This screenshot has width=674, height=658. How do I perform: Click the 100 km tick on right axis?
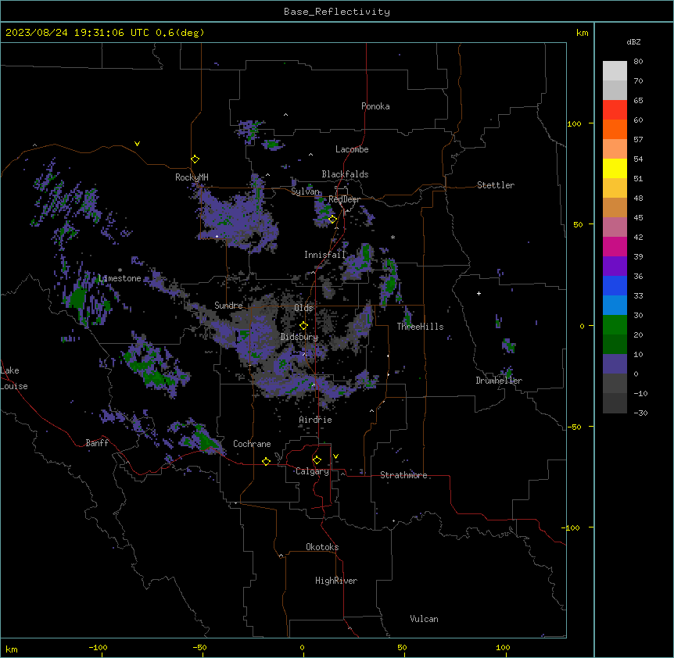pyautogui.click(x=574, y=123)
